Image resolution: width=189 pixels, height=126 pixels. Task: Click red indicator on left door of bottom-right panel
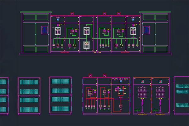pos(142,81)
